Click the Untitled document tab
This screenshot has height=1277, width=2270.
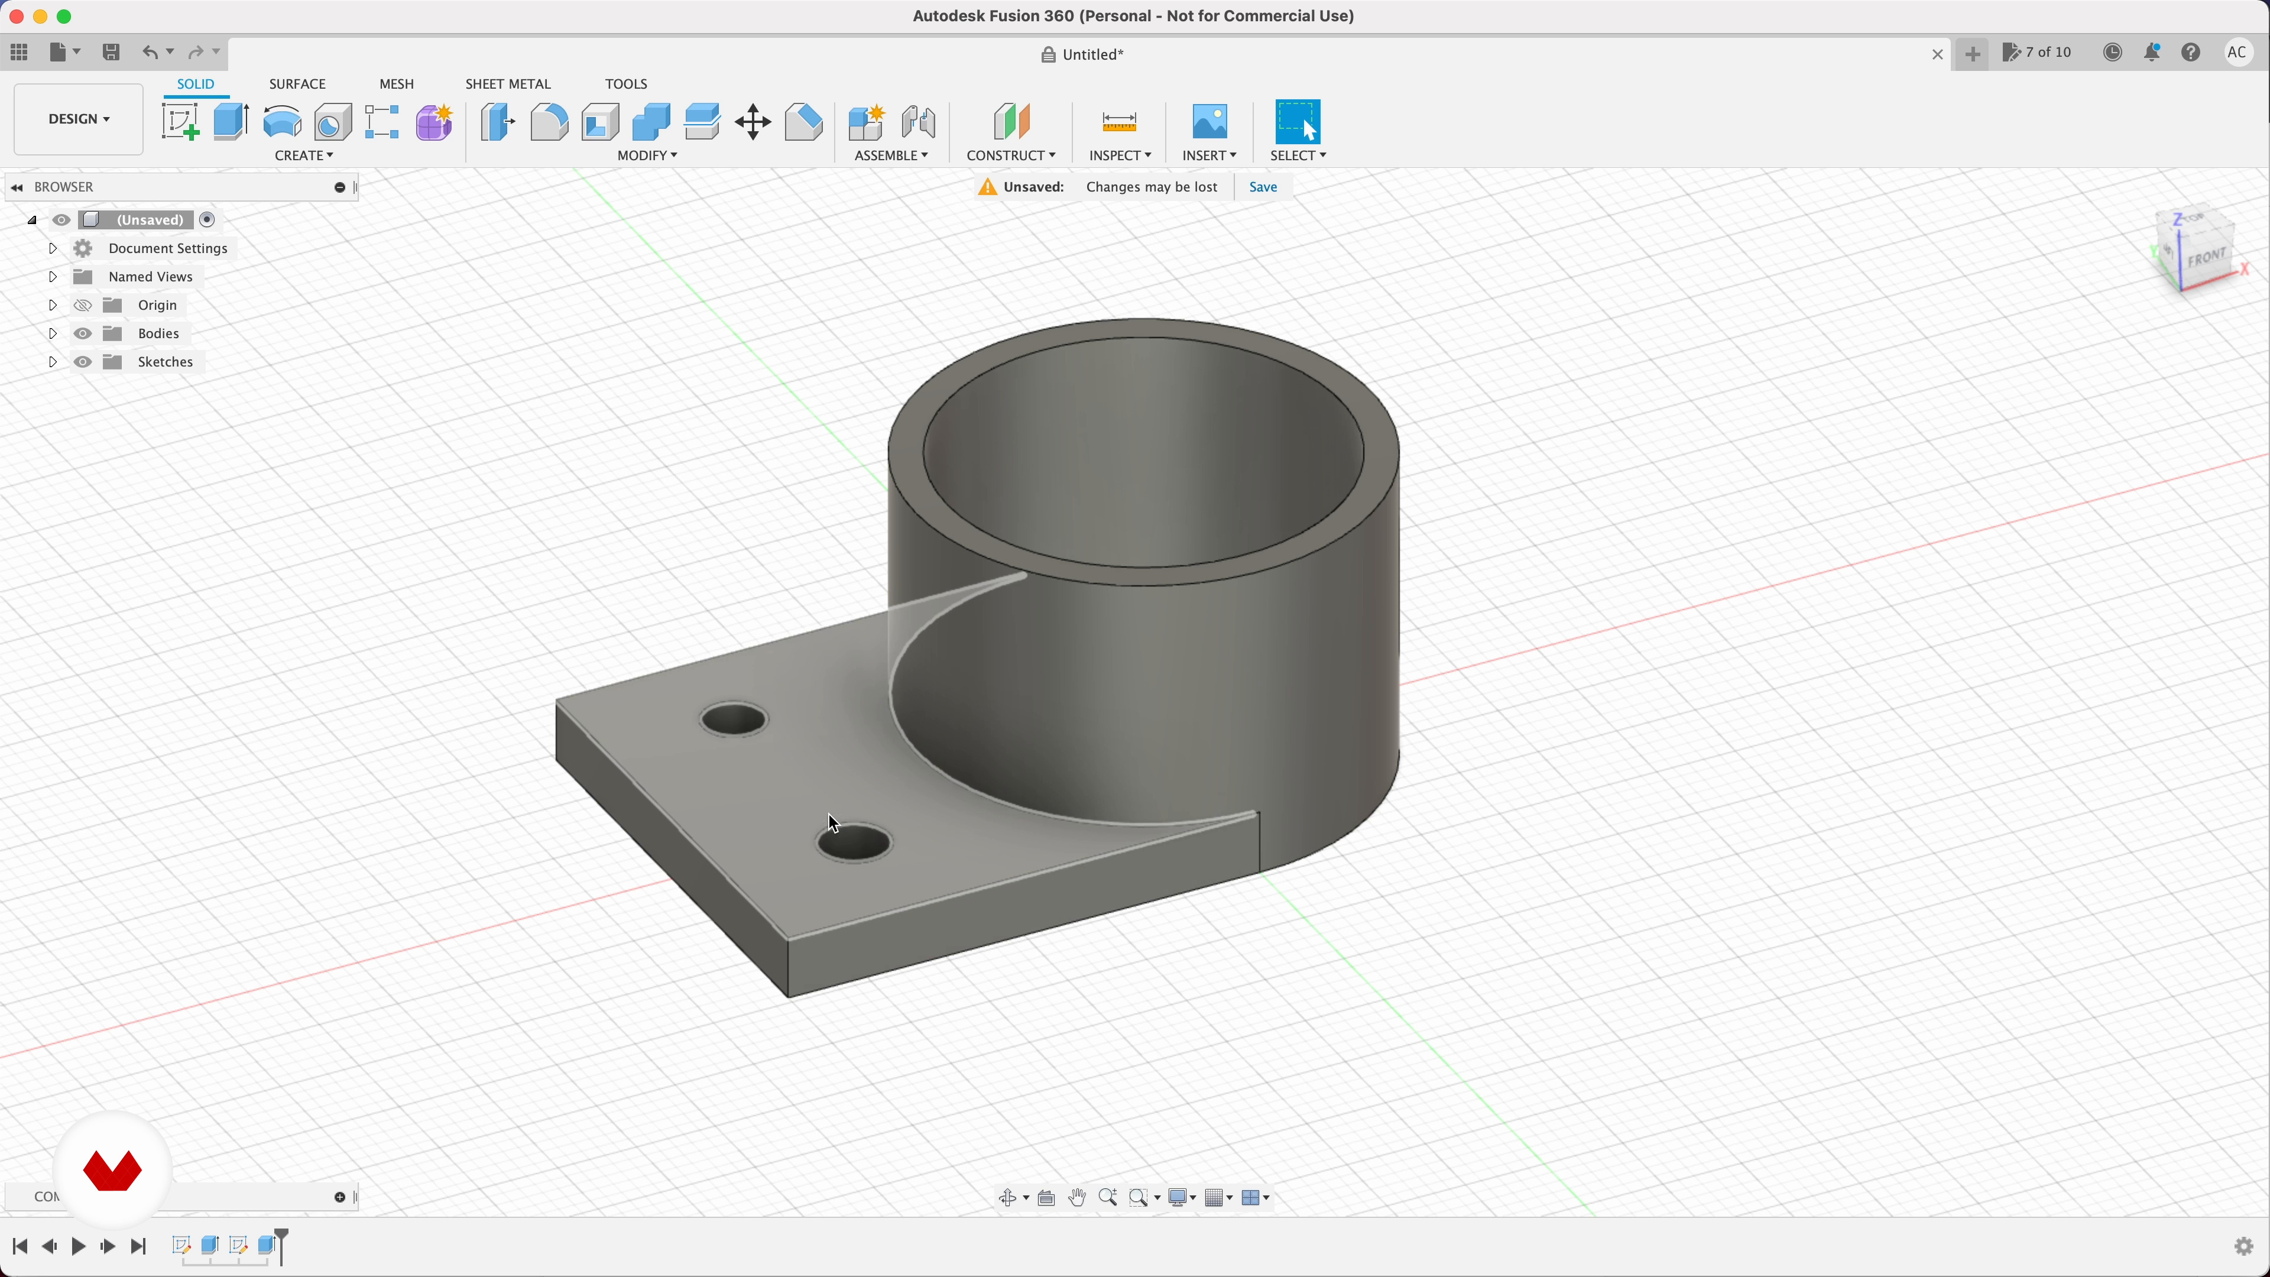coord(1082,54)
